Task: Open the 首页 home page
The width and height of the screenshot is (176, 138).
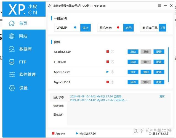Action: (24, 23)
